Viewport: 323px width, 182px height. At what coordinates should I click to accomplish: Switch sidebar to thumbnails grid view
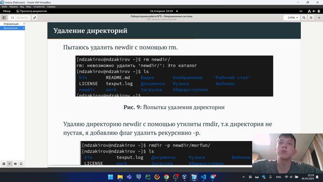(4, 164)
